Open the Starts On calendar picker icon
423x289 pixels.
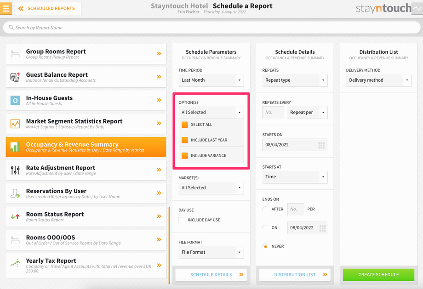[321, 145]
